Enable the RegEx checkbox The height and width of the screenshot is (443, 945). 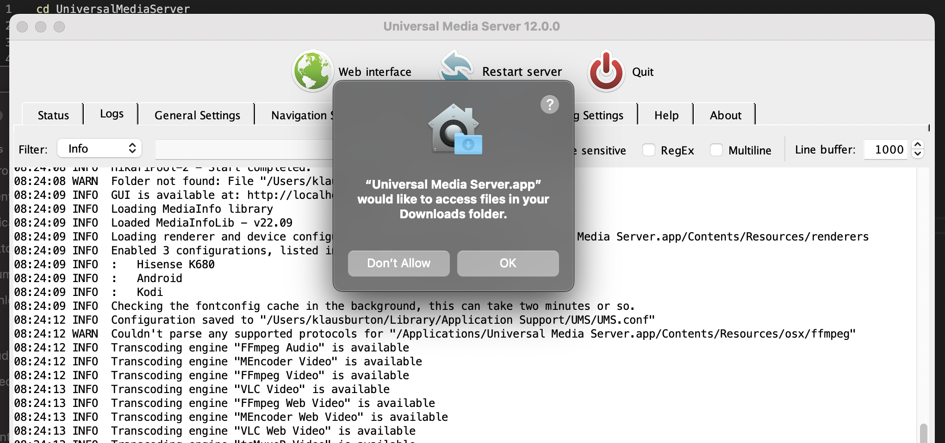tap(649, 150)
